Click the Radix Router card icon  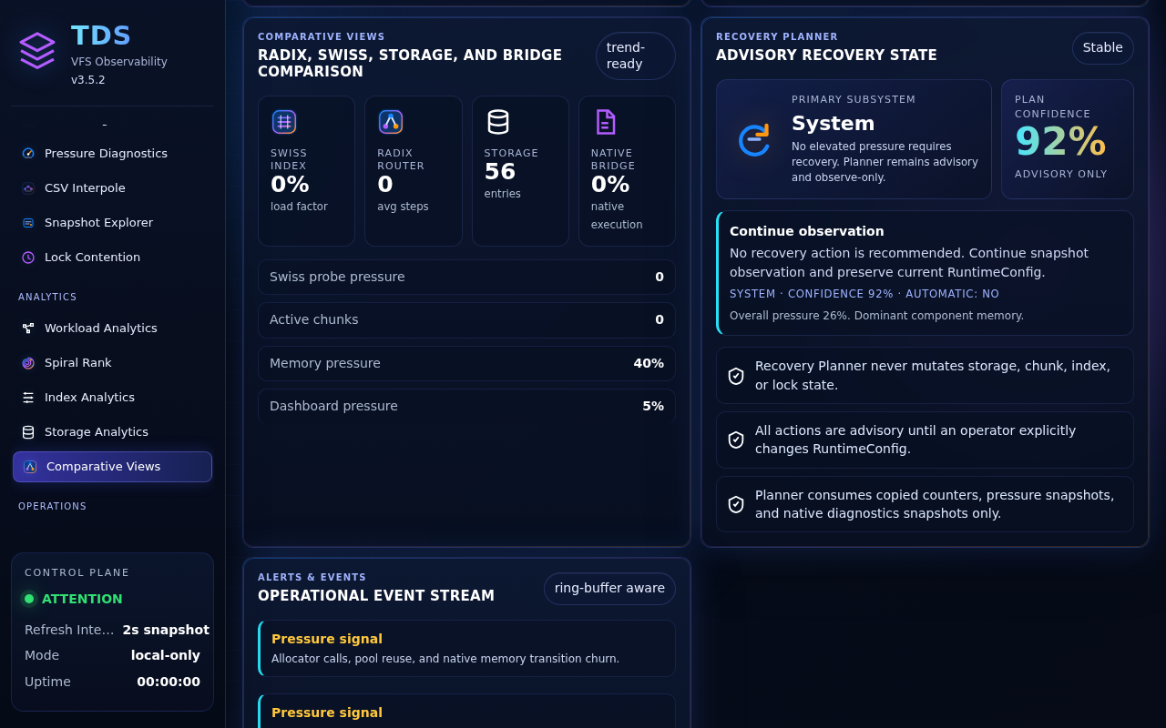391,122
